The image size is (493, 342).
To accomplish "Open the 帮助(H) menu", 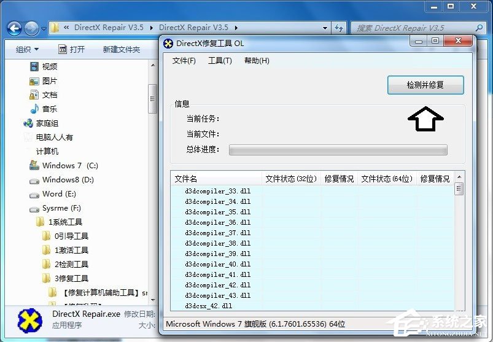I will [257, 61].
